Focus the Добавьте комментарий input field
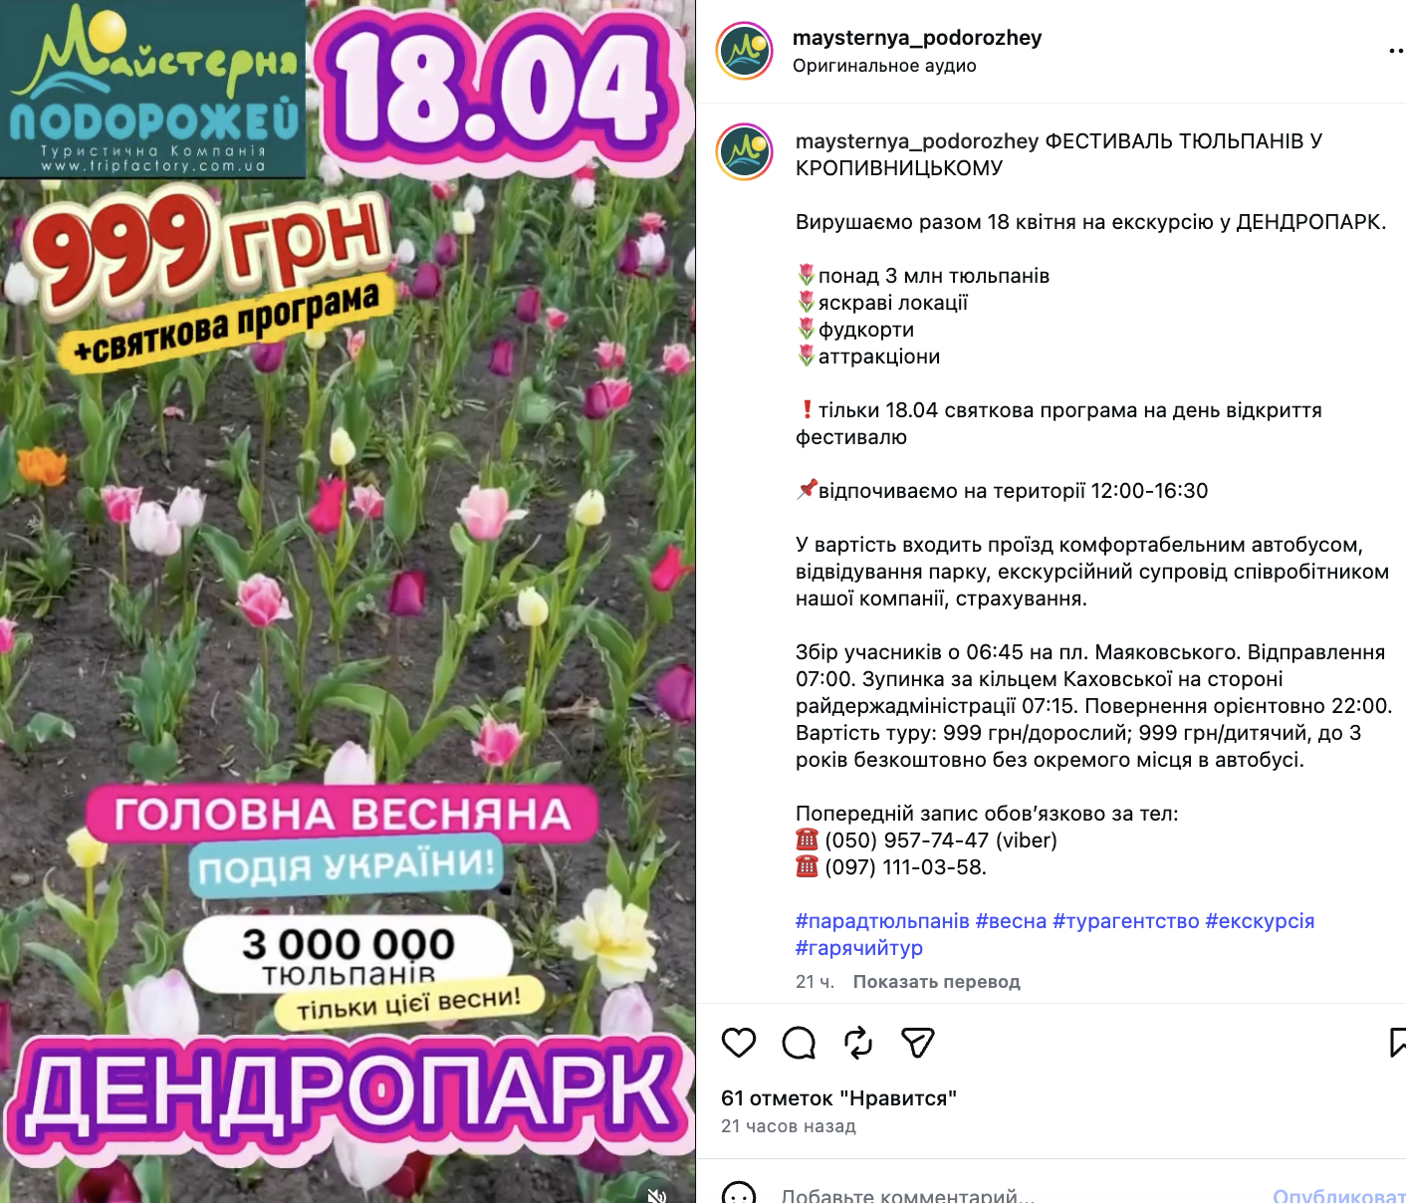1406x1203 pixels. pos(1016,1194)
